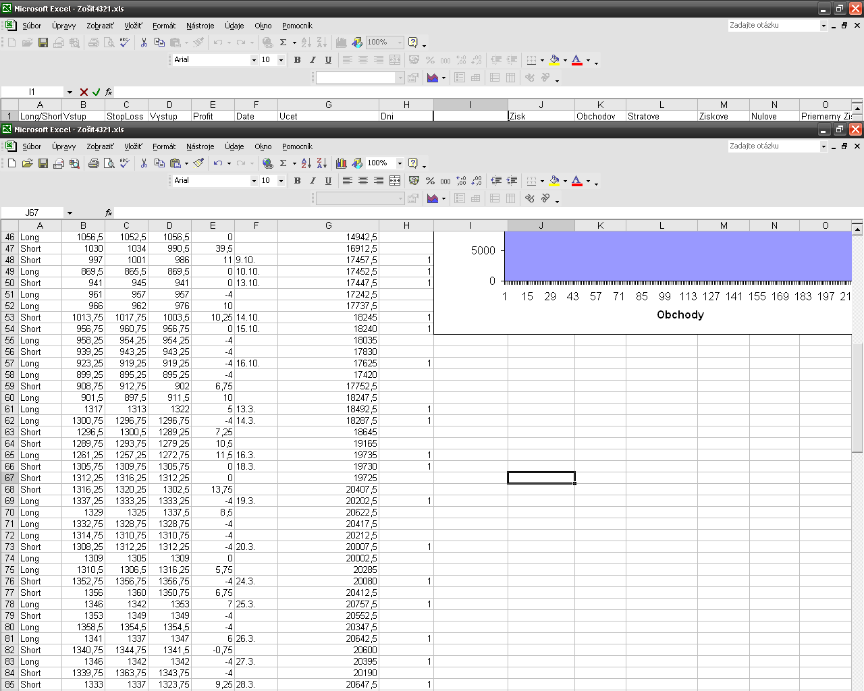Expand Name Box I1 dropdown in background window
Image resolution: width=864 pixels, height=691 pixels.
[70, 92]
